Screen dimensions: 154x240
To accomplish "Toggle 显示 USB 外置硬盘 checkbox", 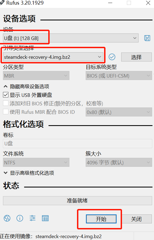I will point(6,95).
